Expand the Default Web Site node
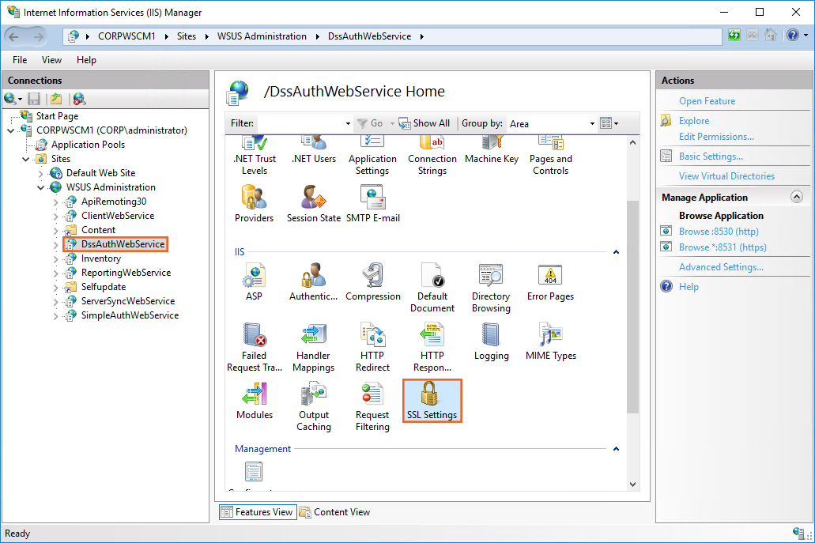The height and width of the screenshot is (543, 815). (41, 173)
